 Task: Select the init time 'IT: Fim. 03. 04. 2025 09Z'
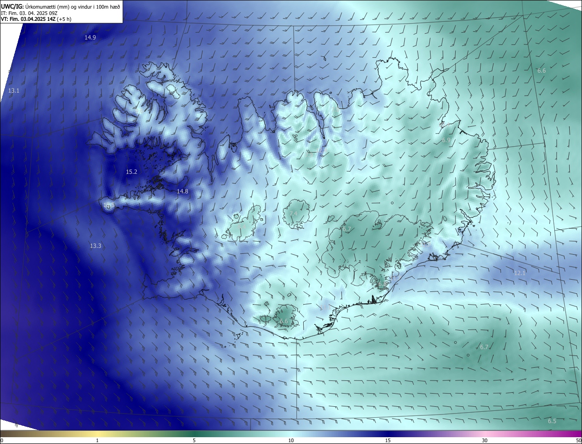tap(30, 13)
